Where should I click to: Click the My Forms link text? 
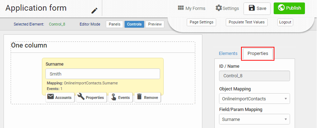click(x=195, y=8)
